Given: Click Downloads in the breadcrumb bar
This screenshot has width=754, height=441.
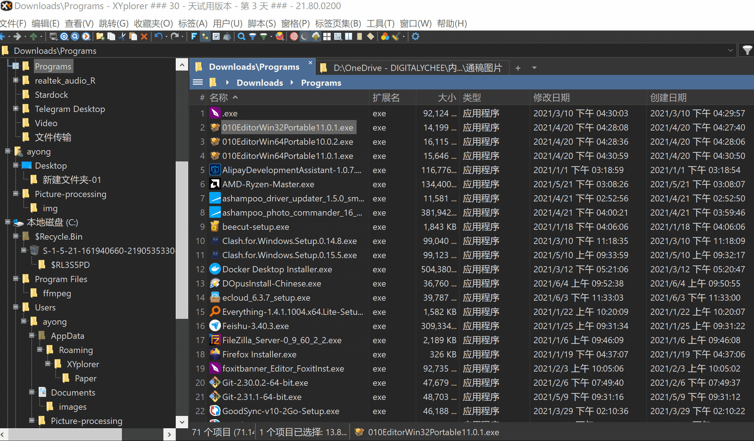Looking at the screenshot, I should [260, 83].
